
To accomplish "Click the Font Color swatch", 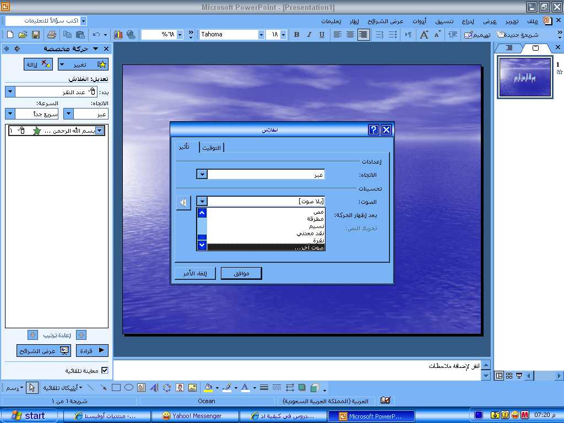I will click(245, 388).
